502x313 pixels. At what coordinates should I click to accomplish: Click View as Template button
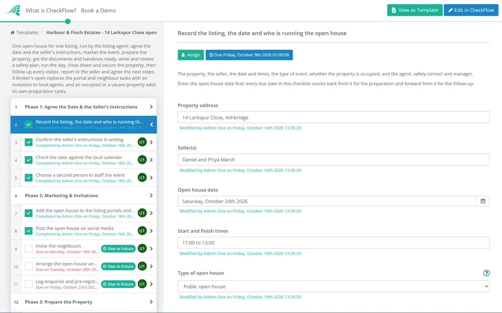415,10
